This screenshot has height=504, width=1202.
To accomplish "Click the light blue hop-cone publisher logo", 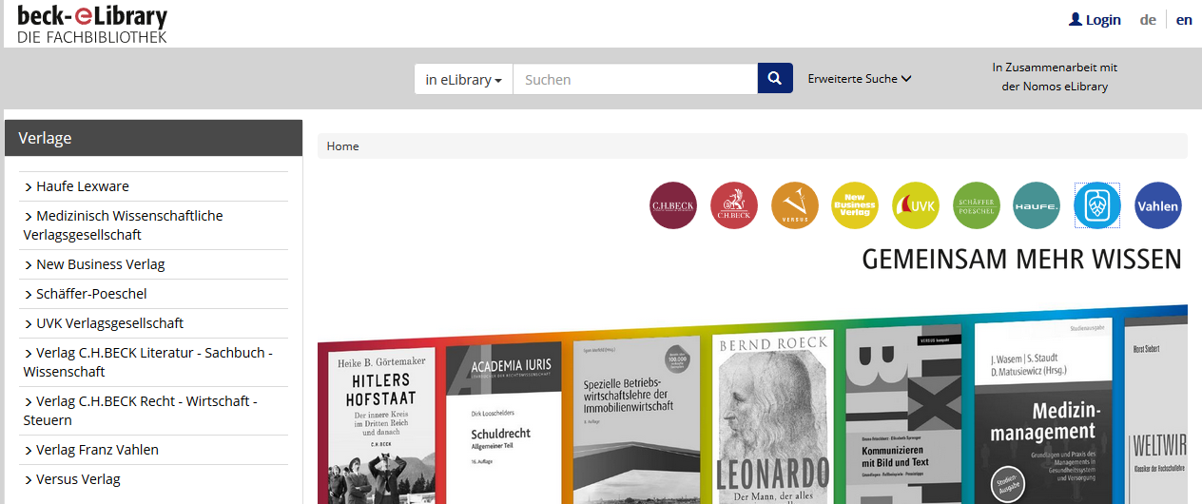I will point(1097,205).
